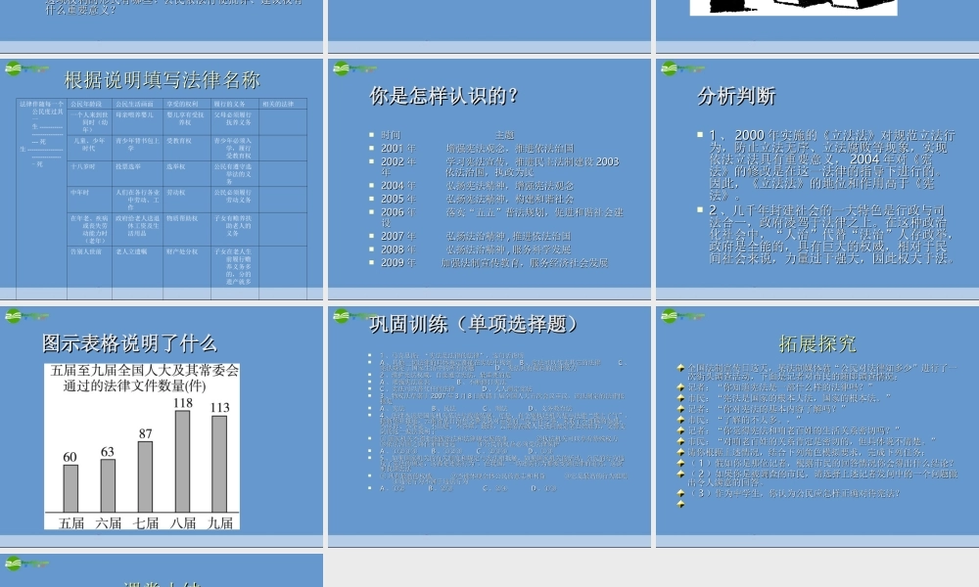The width and height of the screenshot is (979, 587).
Task: Click the bullet item 2001 年
Action: 397,149
